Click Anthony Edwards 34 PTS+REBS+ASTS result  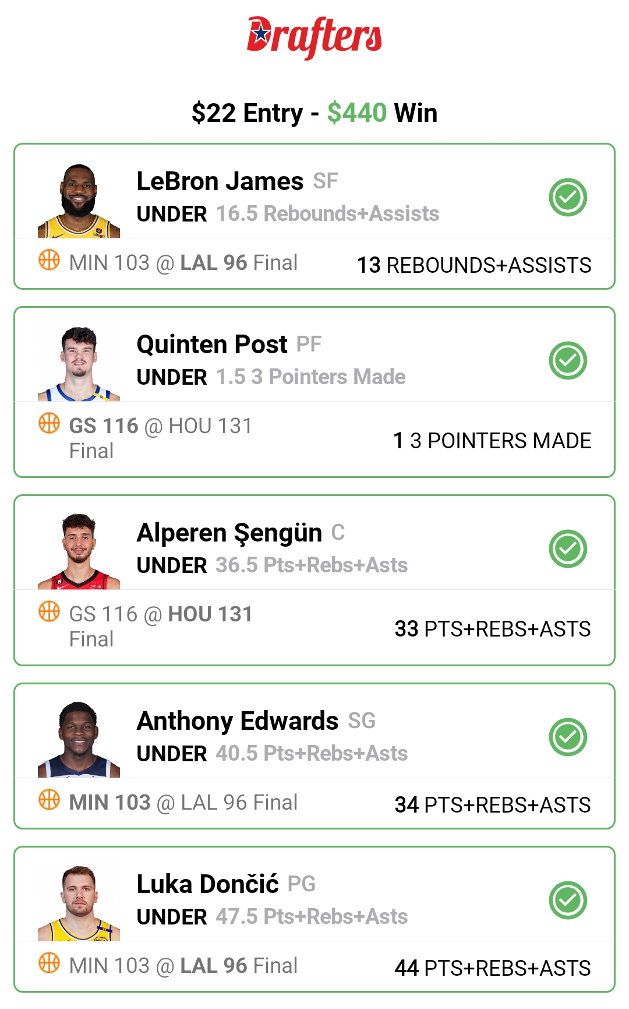(492, 805)
